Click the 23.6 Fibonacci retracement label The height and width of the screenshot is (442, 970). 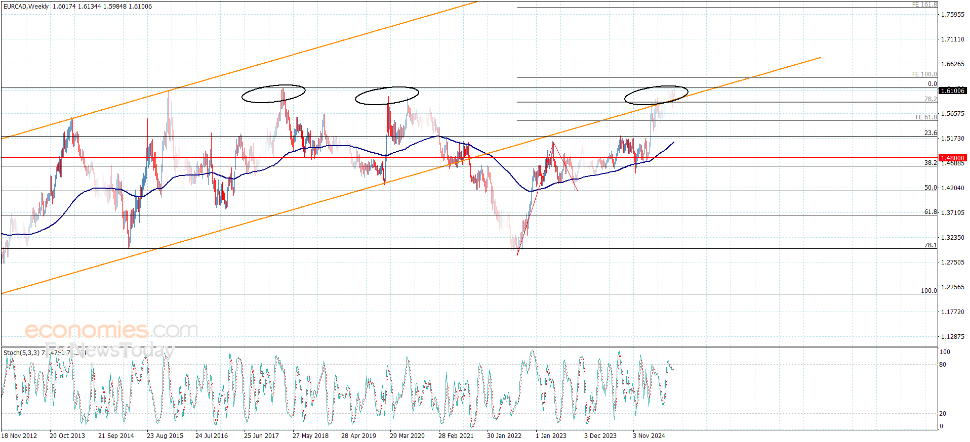[931, 133]
